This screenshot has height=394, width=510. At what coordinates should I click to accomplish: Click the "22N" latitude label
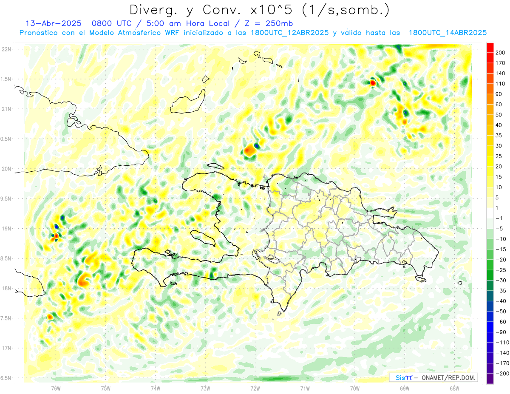tap(6, 49)
